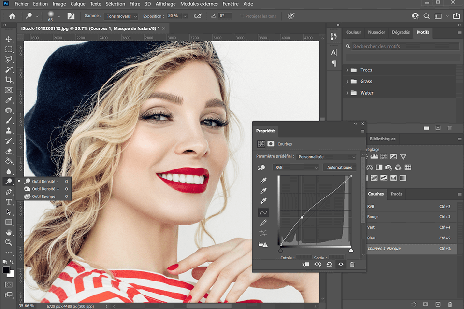
Task: Click the foreground color swatch
Action: click(x=6, y=270)
